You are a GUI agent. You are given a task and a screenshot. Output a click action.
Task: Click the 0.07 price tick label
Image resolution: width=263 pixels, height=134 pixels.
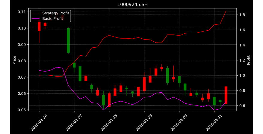pyautogui.click(x=22, y=77)
